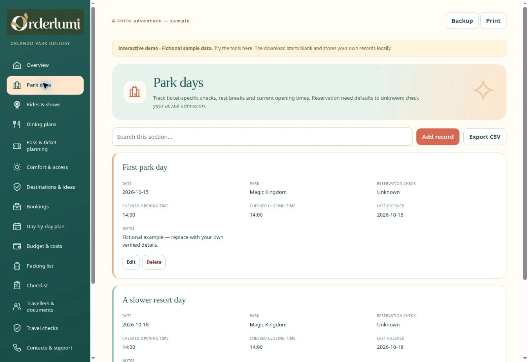Click the Budget & costs wallet icon
Viewport: 528px width, 362px height.
point(17,246)
